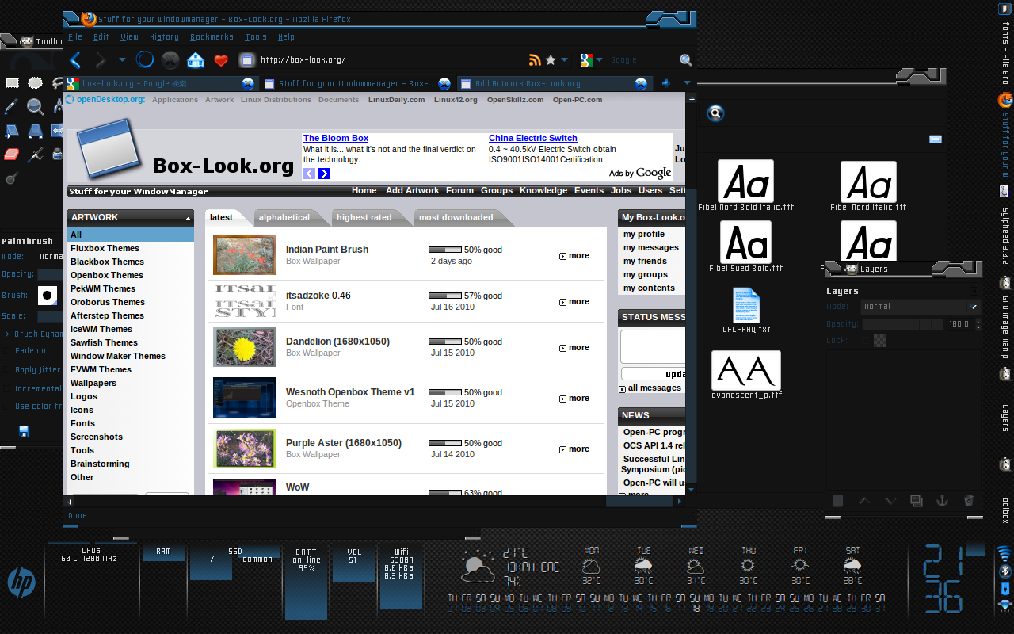Expand the Brush Dynamics section
Image resolution: width=1014 pixels, height=634 pixels.
pos(7,334)
